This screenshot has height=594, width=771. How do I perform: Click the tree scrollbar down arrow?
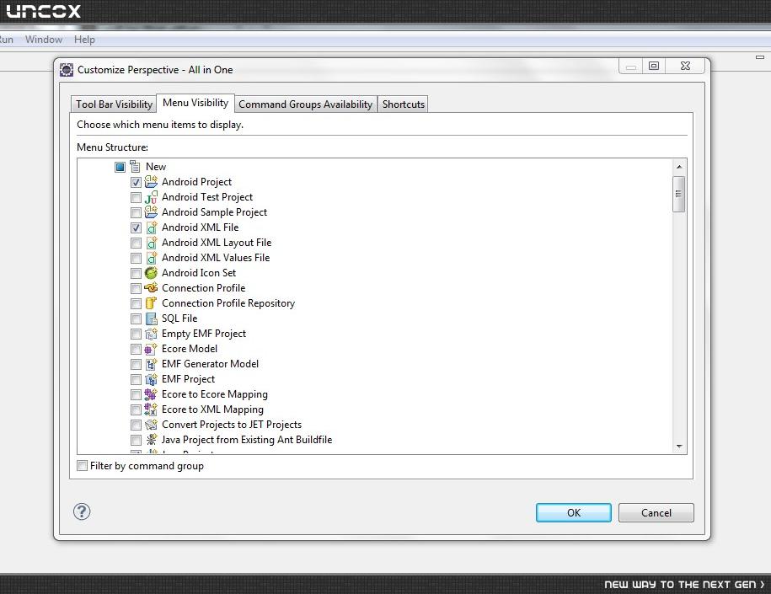coord(678,447)
